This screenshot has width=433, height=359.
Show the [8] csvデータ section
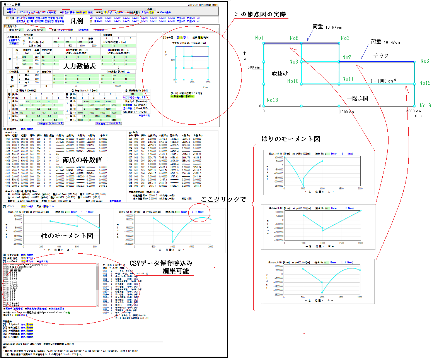tap(23, 261)
